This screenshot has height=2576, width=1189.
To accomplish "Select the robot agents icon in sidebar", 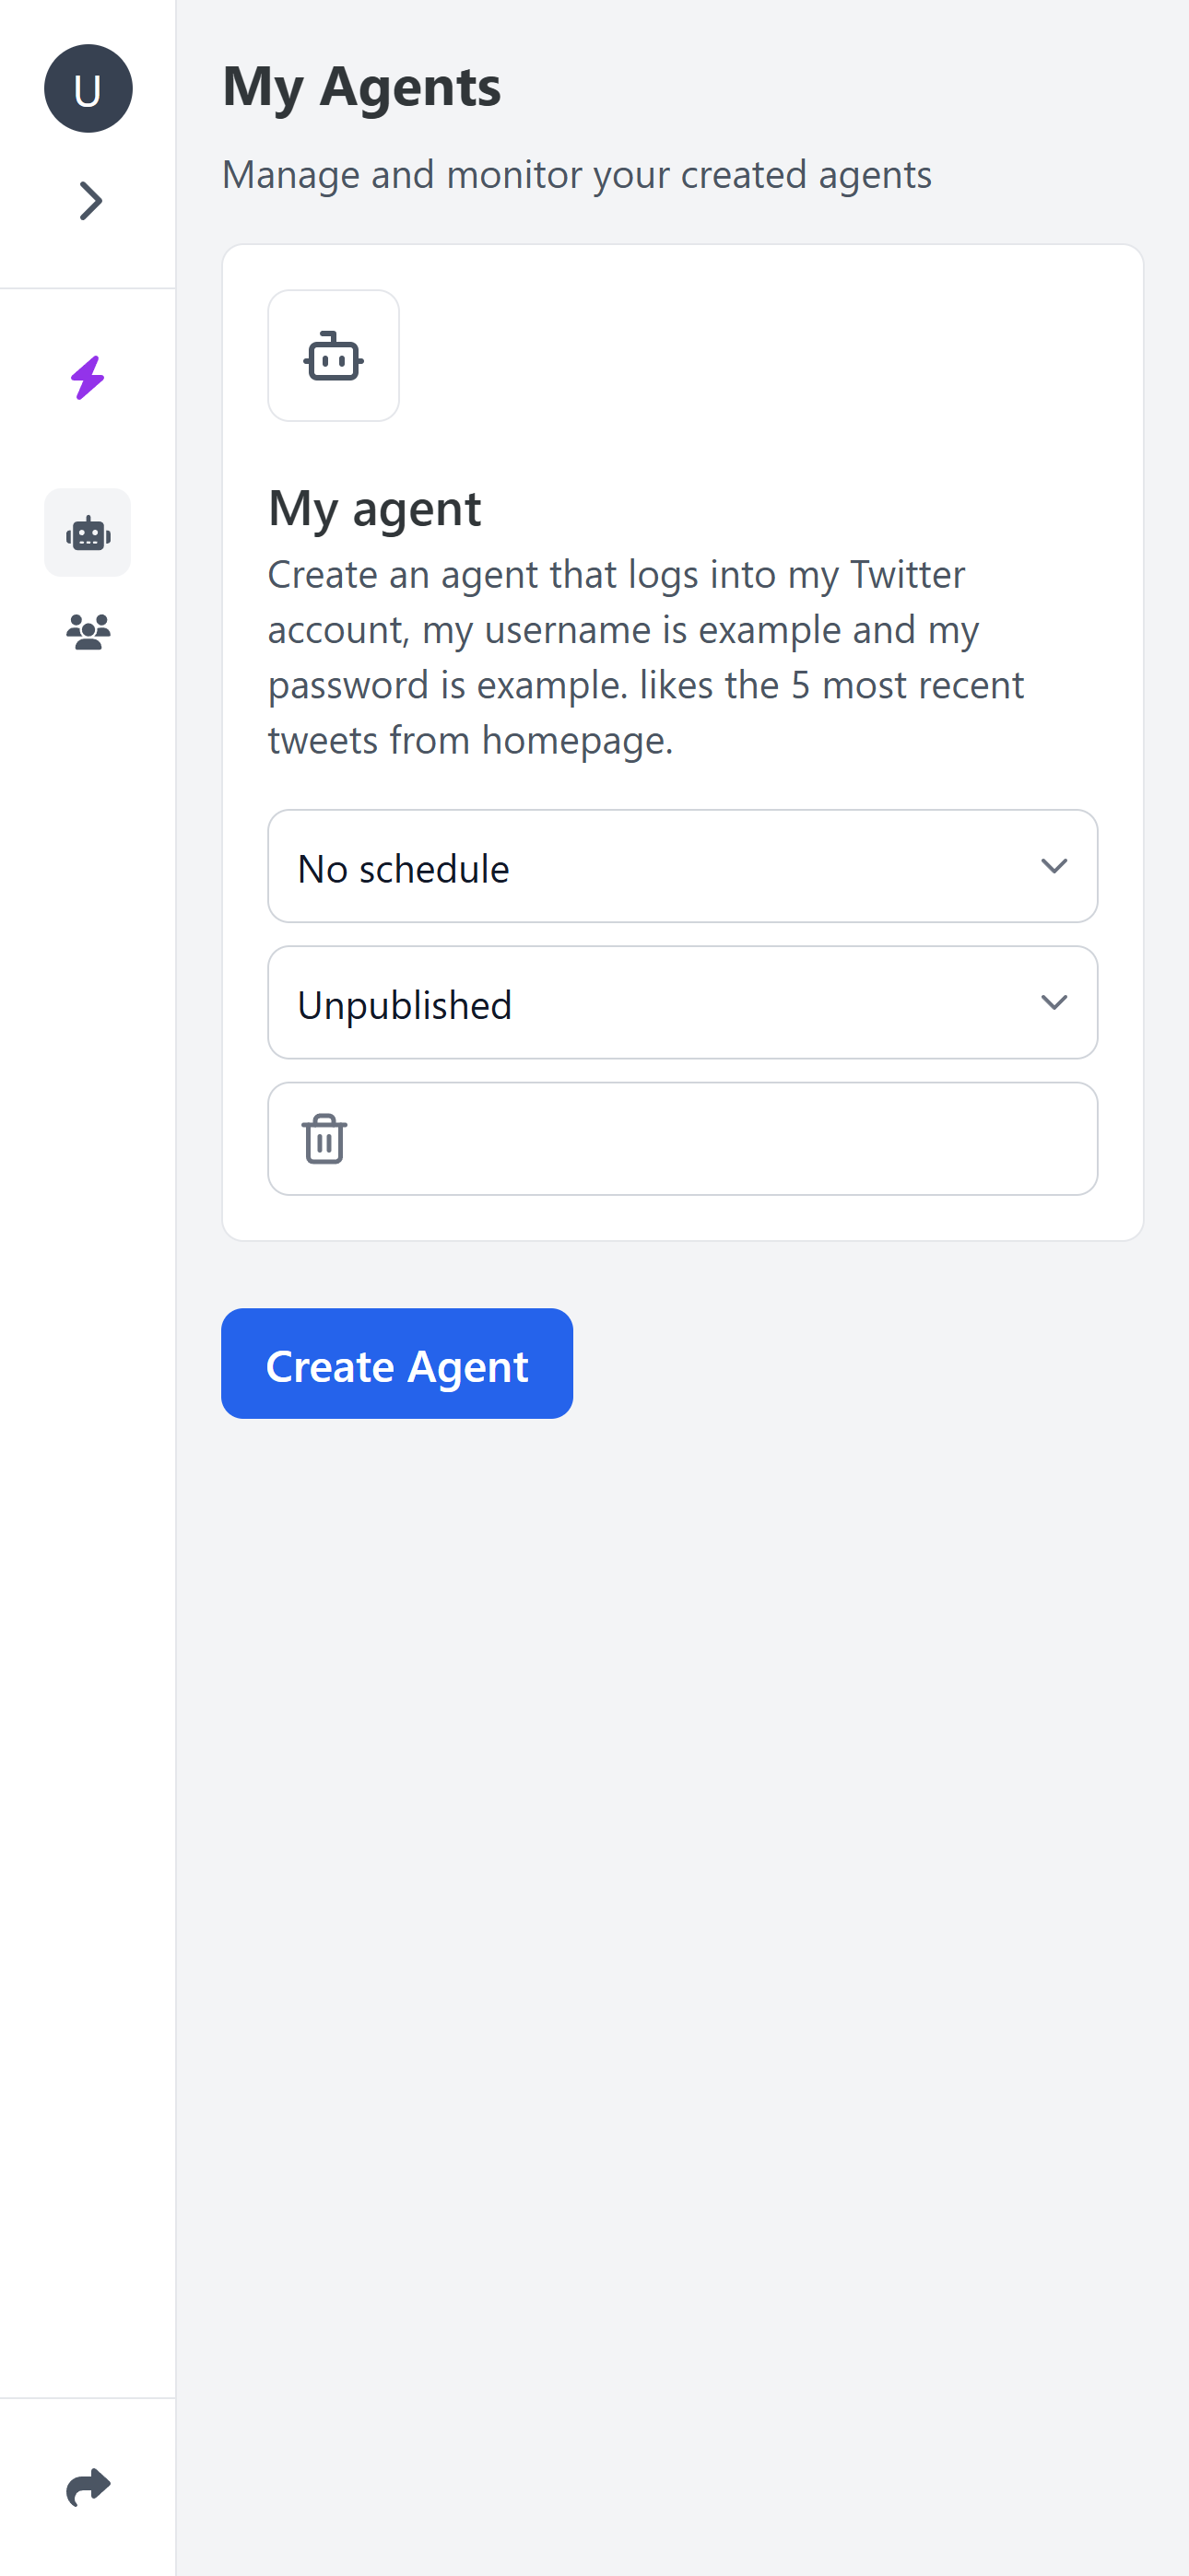I will click(88, 533).
